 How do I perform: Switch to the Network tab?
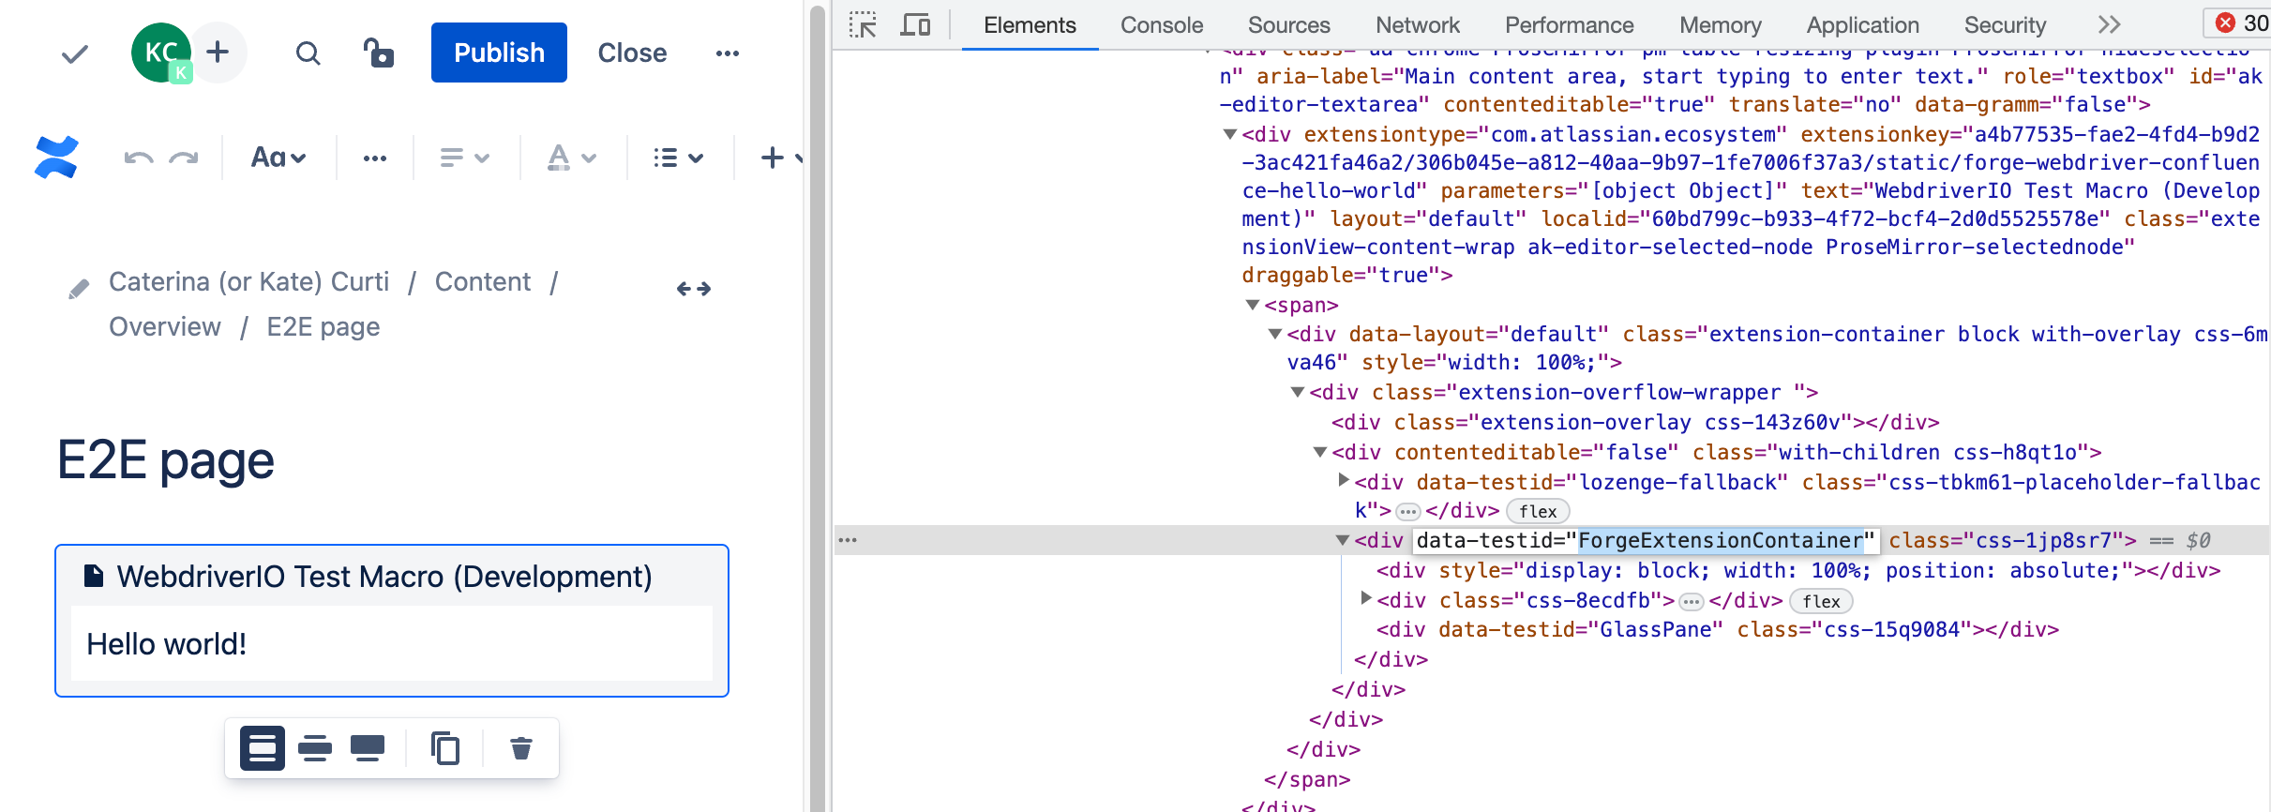pos(1417,25)
